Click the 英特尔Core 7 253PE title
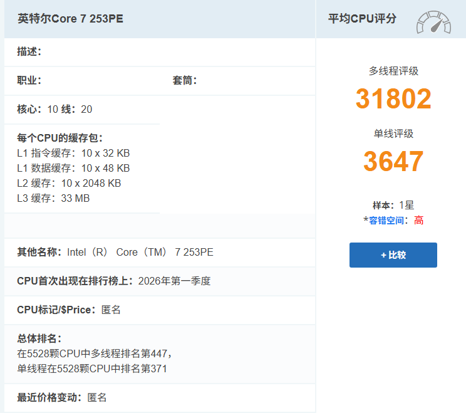This screenshot has width=466, height=413. pyautogui.click(x=70, y=19)
